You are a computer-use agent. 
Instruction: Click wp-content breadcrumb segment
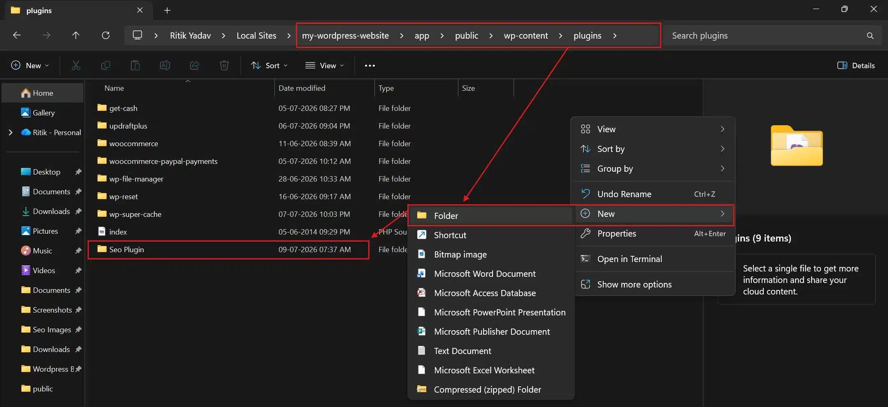point(526,36)
